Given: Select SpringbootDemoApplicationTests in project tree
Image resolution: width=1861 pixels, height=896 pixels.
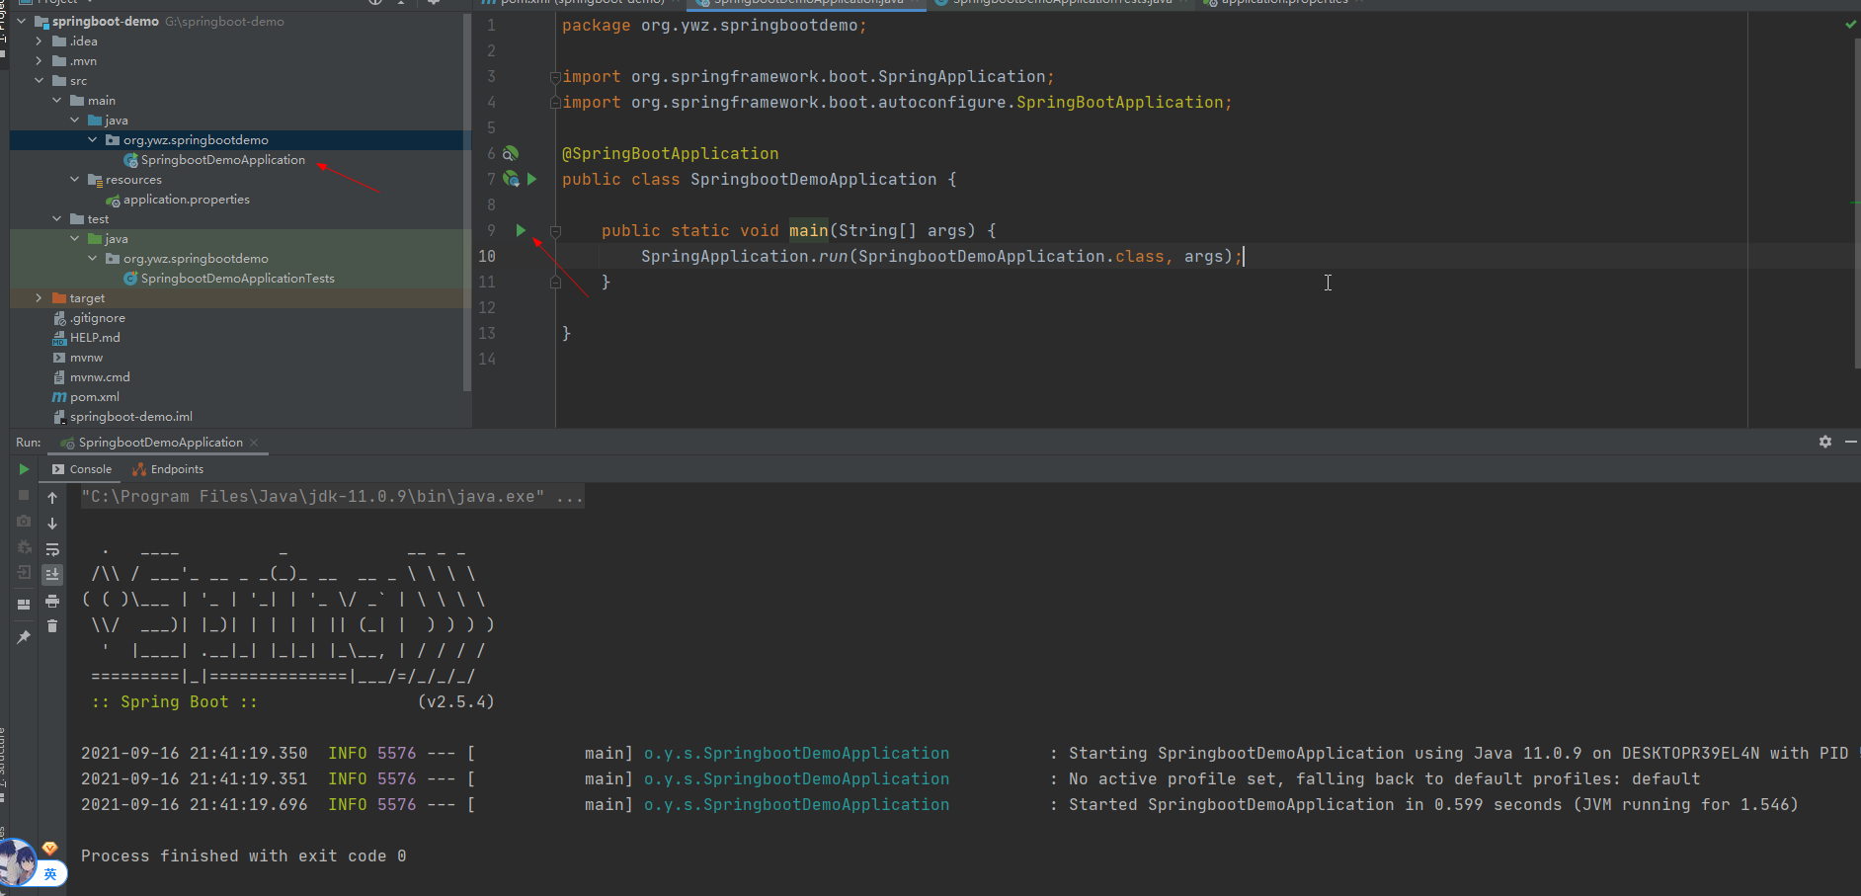Looking at the screenshot, I should point(237,278).
